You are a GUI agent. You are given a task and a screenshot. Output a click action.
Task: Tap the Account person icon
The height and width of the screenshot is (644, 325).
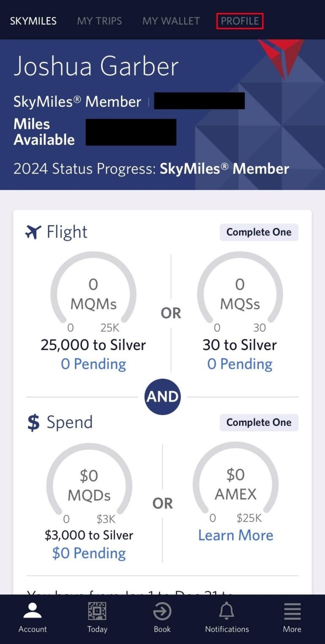(x=32, y=611)
